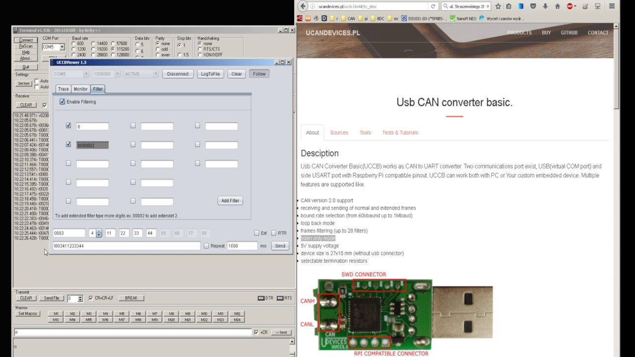The image size is (635, 357).
Task: Submit the search box arrow icon
Action: [487, 6]
